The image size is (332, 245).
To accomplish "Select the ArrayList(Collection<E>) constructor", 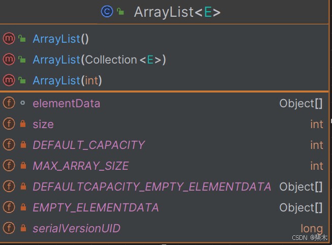I will point(99,59).
